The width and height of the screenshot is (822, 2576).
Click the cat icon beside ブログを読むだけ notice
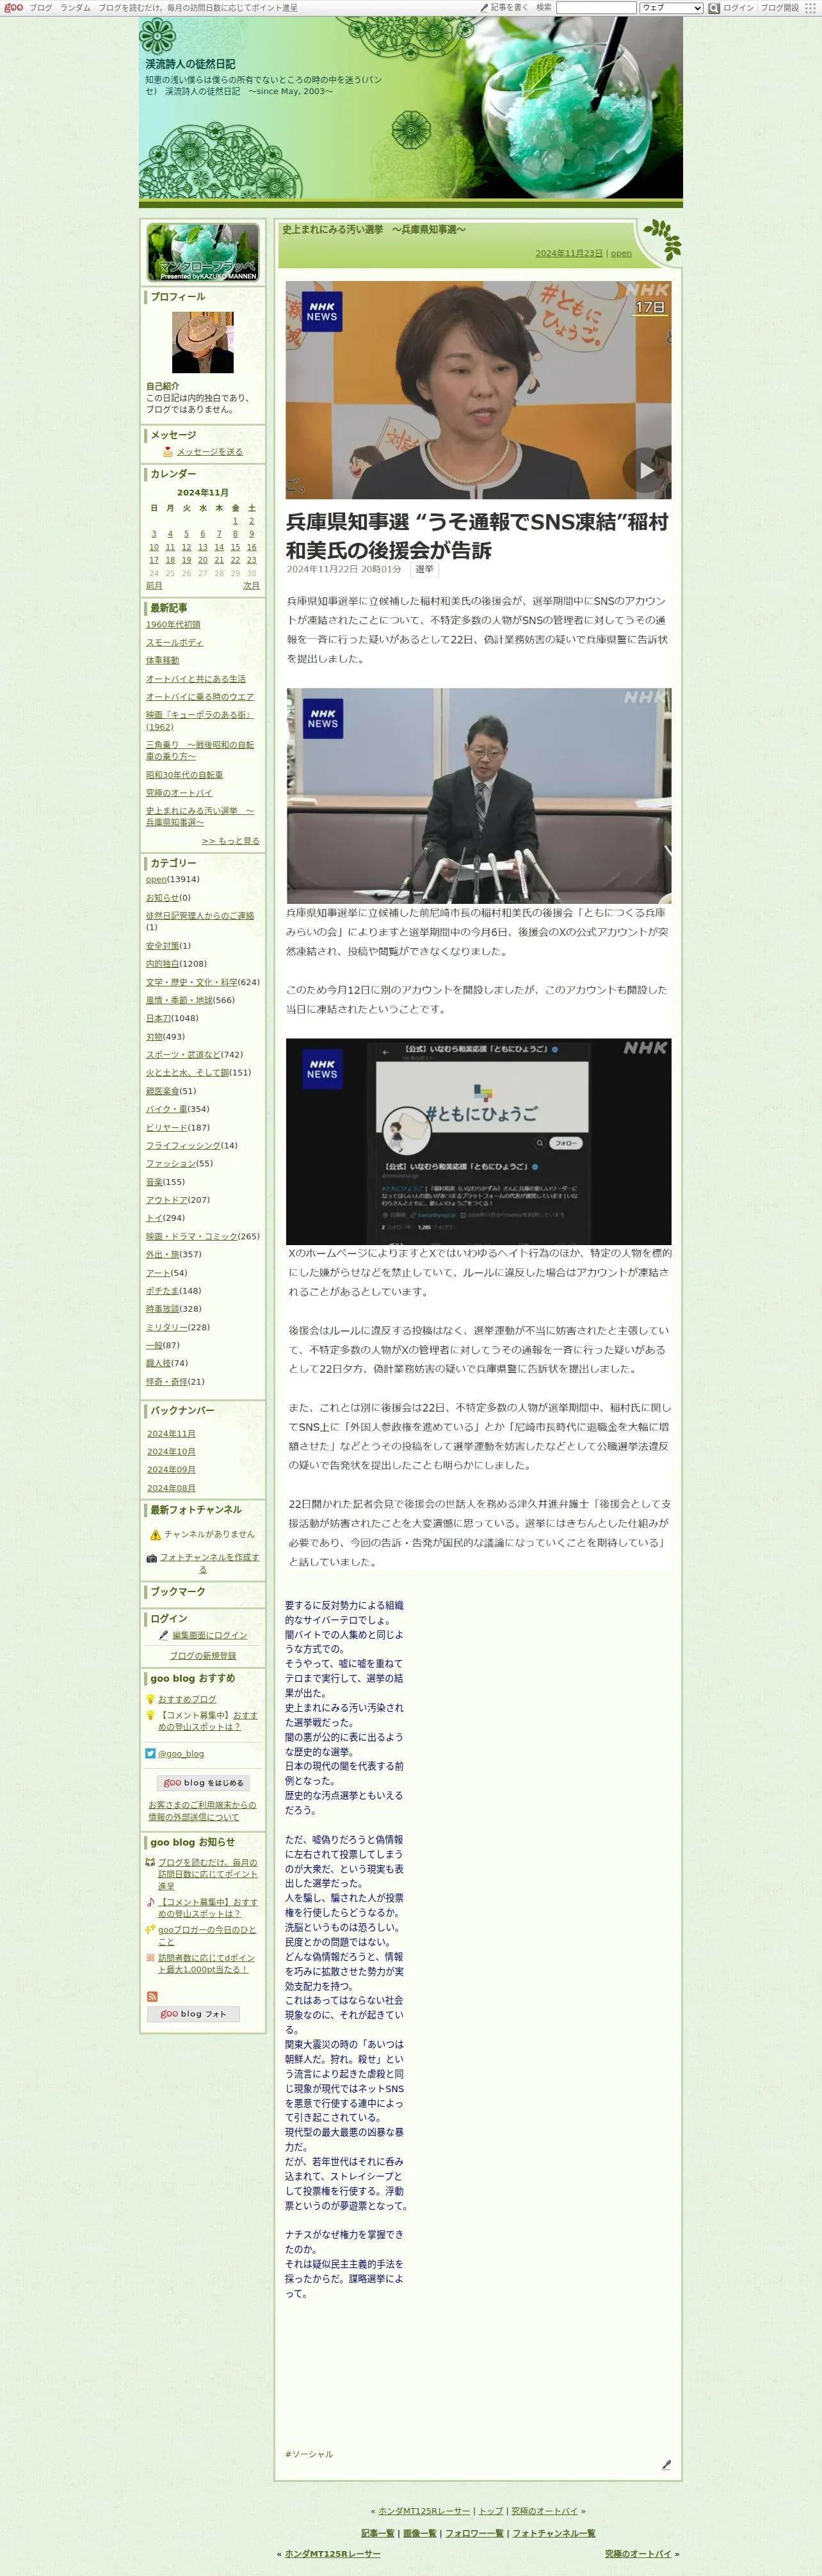[151, 1862]
